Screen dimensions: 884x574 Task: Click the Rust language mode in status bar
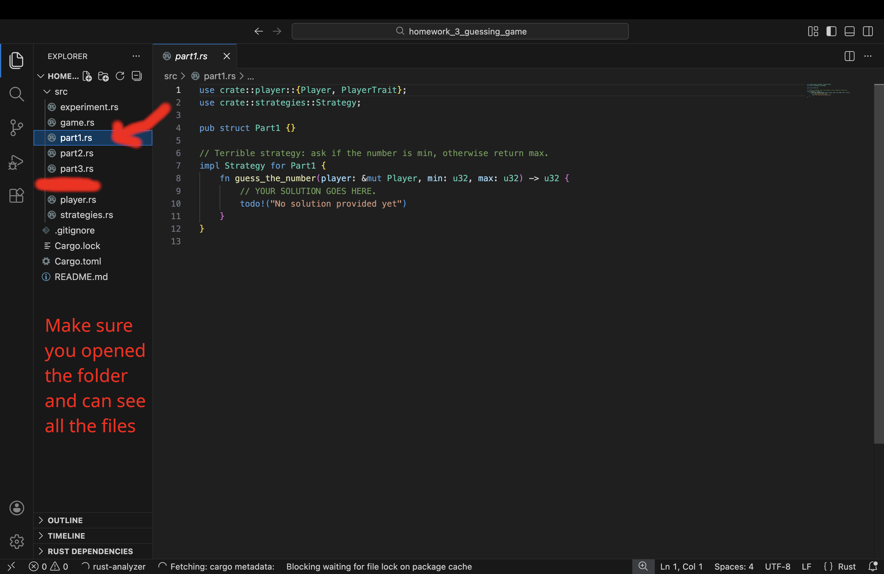click(x=847, y=567)
